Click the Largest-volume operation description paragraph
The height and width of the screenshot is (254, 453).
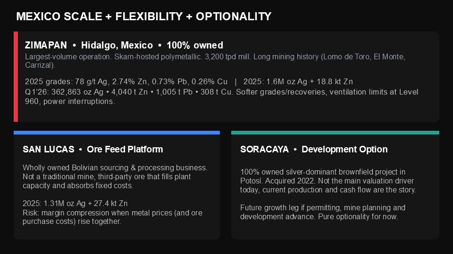point(215,61)
